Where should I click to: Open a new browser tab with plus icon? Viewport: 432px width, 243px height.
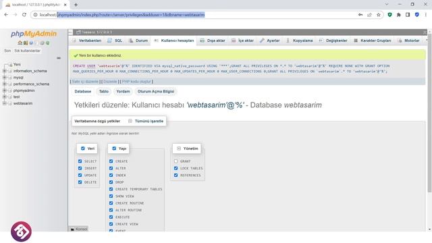click(x=76, y=5)
